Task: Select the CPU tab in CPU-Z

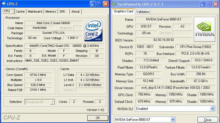Action: 8,11
